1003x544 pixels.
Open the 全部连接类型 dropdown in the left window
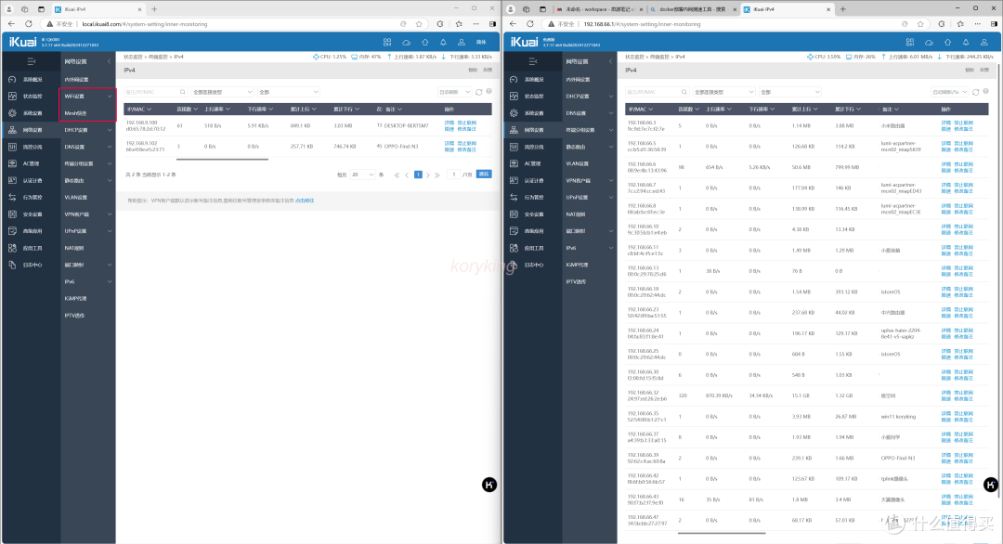point(221,92)
